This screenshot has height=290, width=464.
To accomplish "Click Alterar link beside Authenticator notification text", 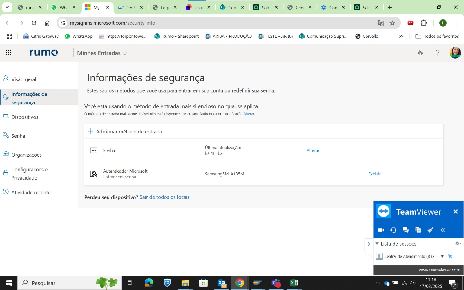I will pyautogui.click(x=249, y=114).
